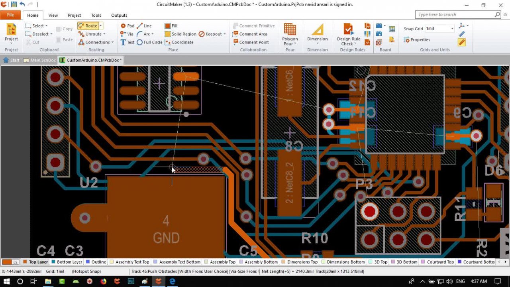
Task: Open the Keepout dropdown arrow
Action: pyautogui.click(x=225, y=34)
